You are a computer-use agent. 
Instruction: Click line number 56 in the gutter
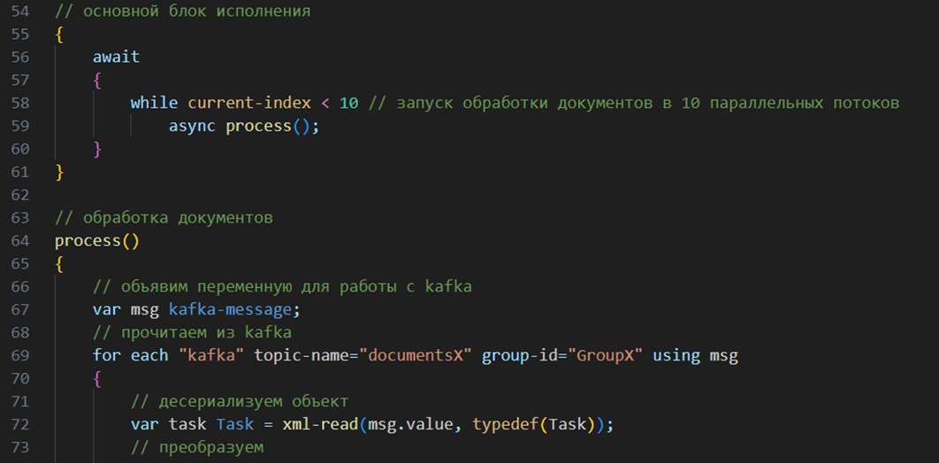[x=19, y=57]
